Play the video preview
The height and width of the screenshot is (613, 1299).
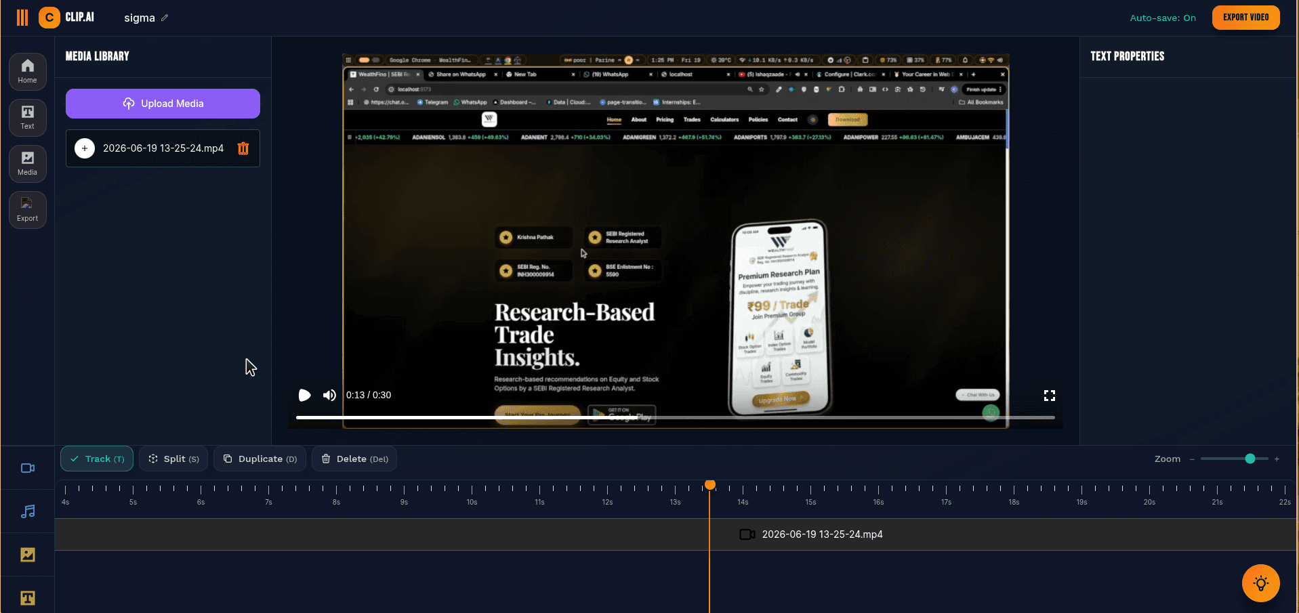[x=304, y=395]
